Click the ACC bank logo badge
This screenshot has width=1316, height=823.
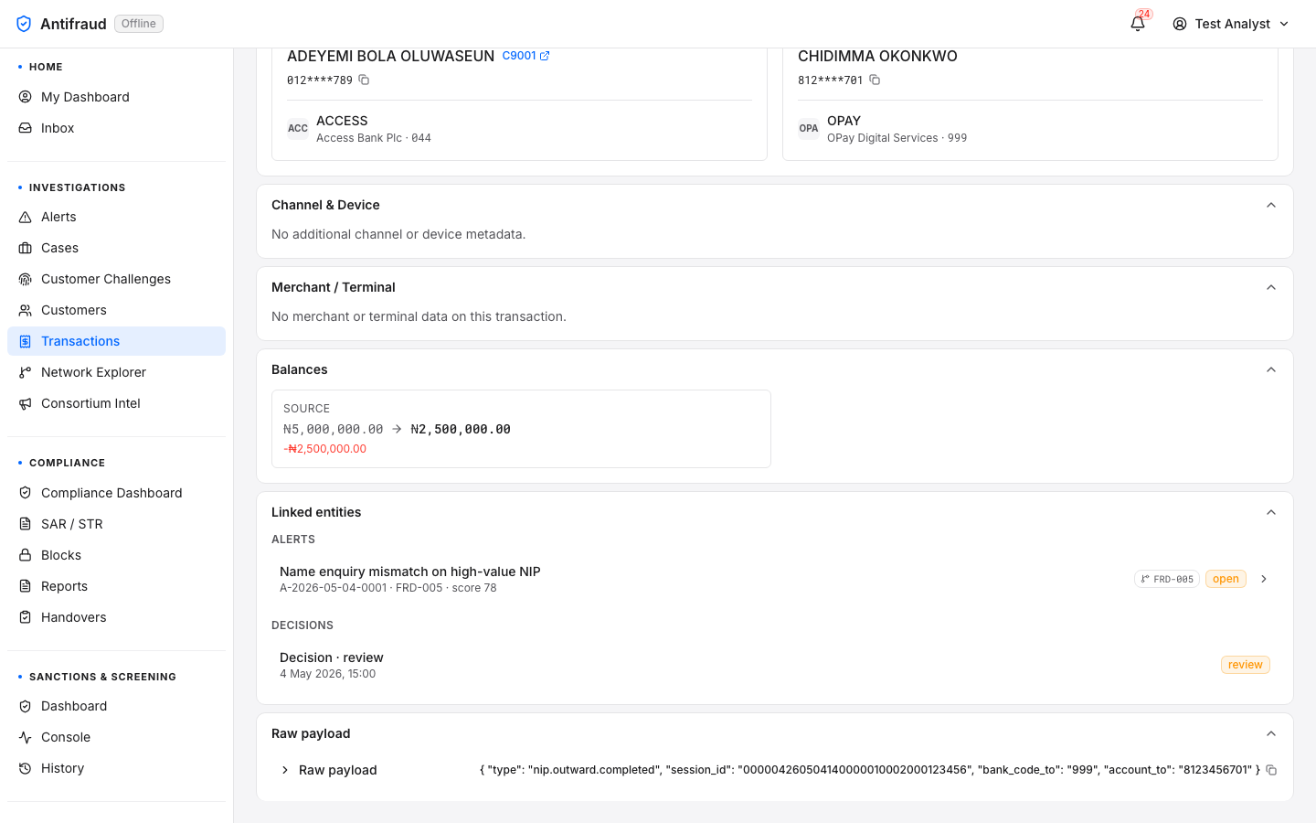click(x=298, y=128)
